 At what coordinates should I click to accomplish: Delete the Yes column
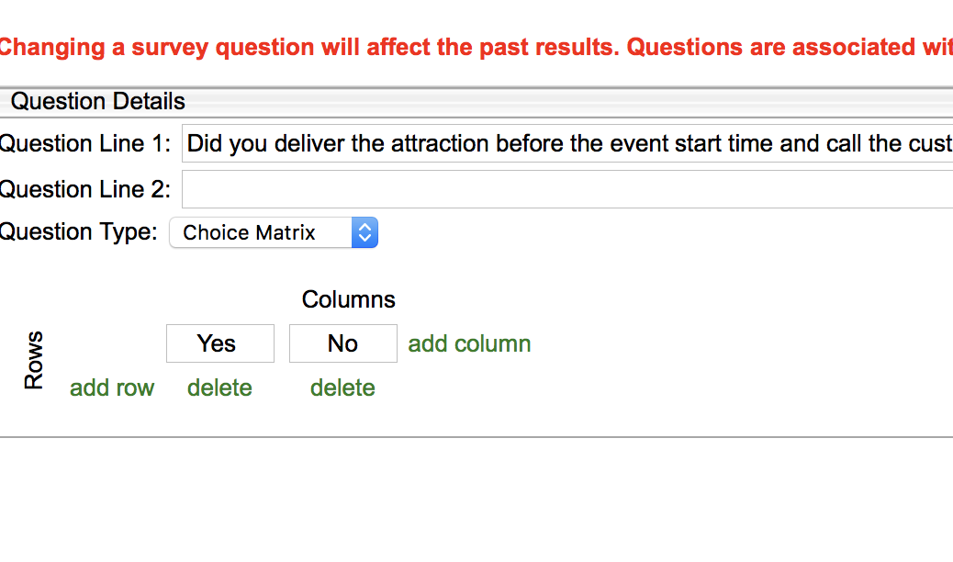tap(219, 388)
